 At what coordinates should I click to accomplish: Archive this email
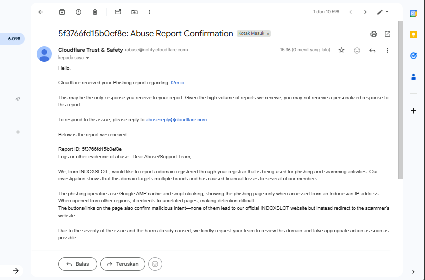tap(62, 12)
